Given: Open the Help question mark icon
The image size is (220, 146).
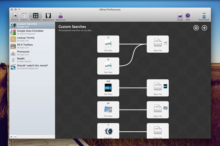Looking at the screenshot, I should [x=188, y=16].
